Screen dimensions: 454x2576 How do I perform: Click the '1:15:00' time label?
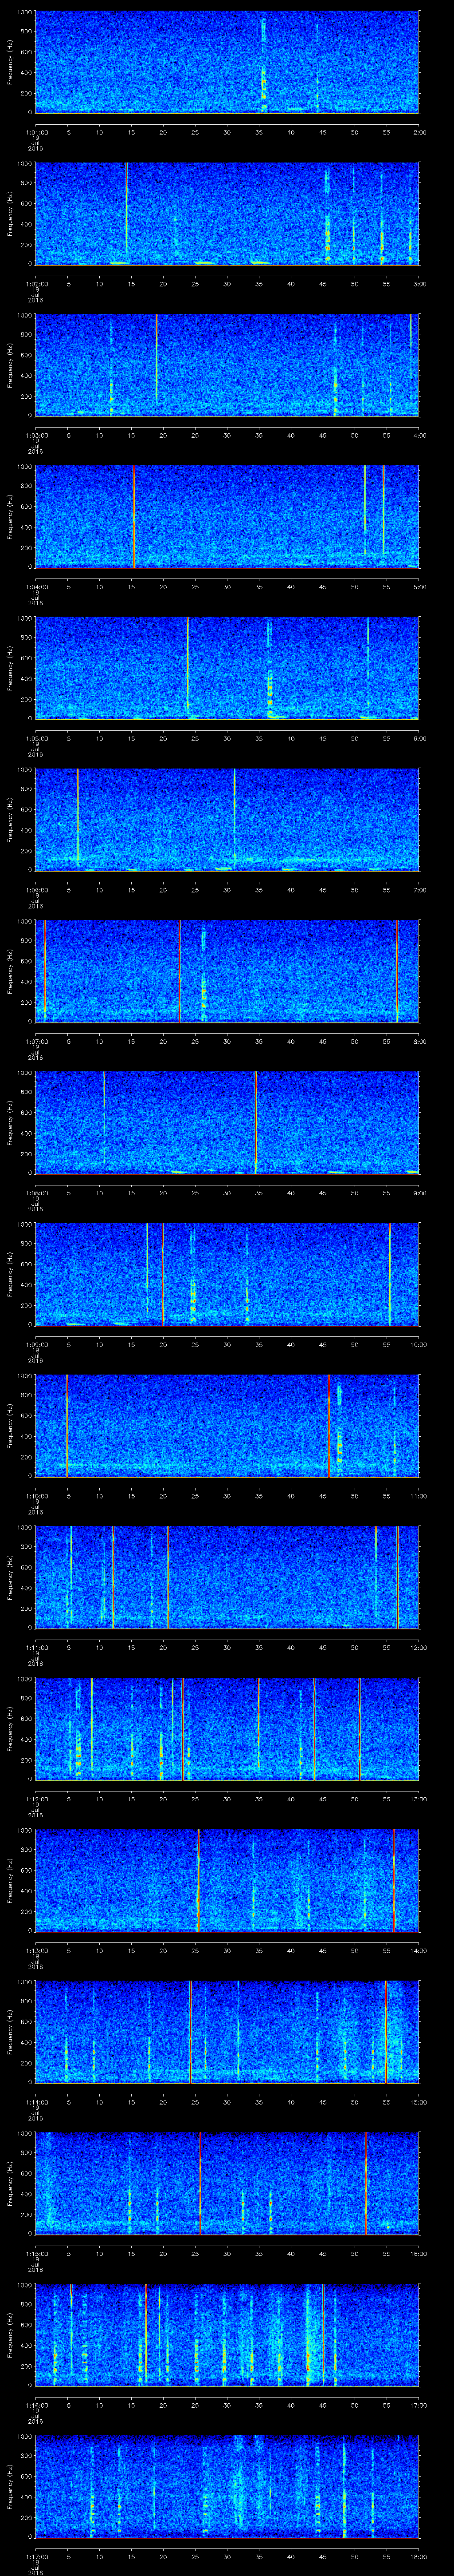click(x=36, y=2253)
